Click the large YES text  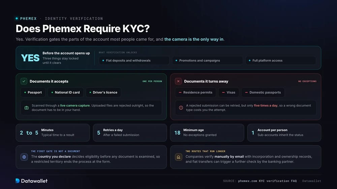point(30,58)
